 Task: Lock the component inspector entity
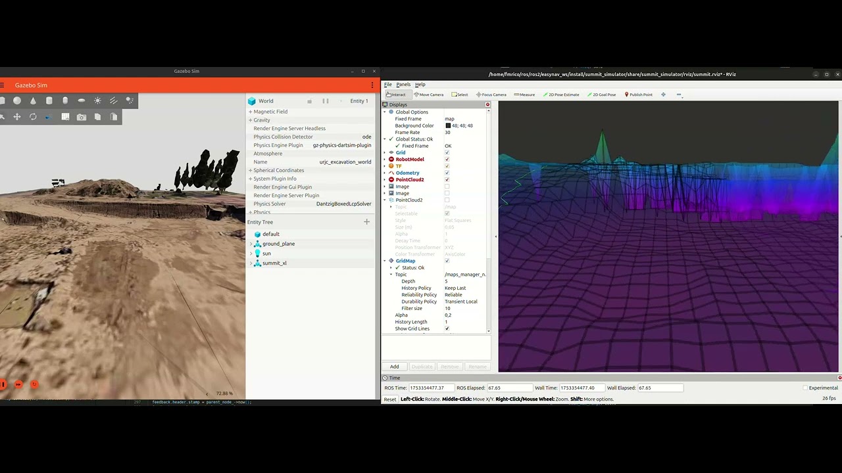click(x=309, y=101)
